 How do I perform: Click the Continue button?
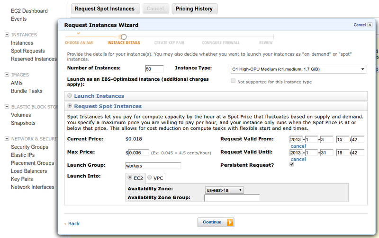point(216,222)
